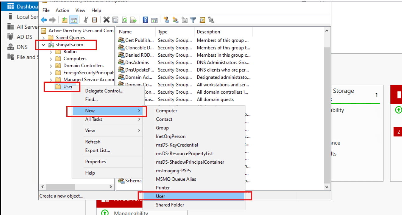Expand the Computers container arrow

pyautogui.click(x=51, y=58)
